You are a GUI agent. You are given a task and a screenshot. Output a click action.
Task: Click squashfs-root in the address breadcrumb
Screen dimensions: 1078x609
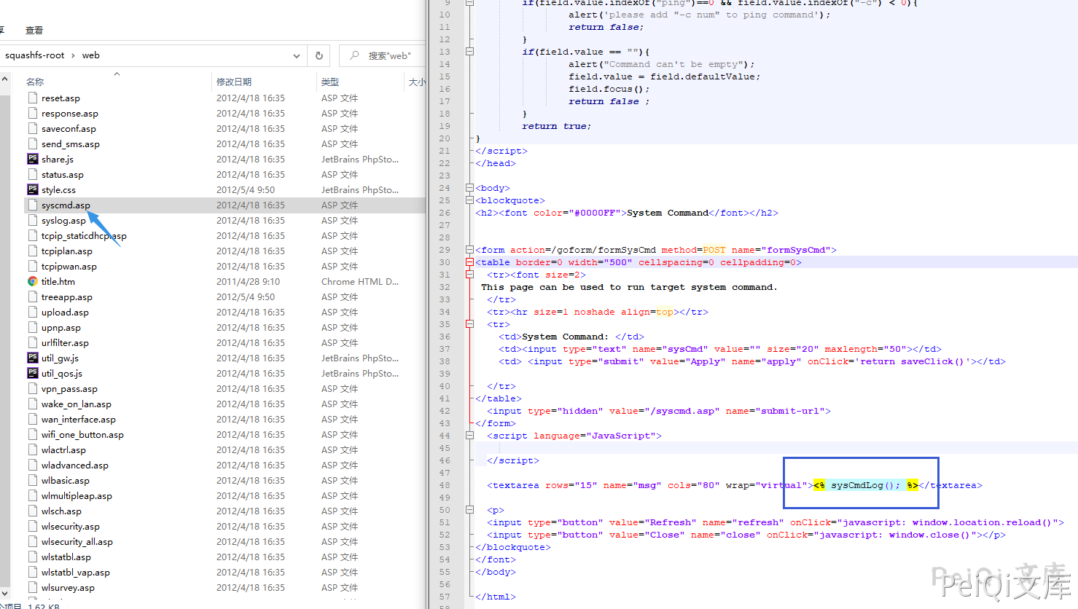34,55
